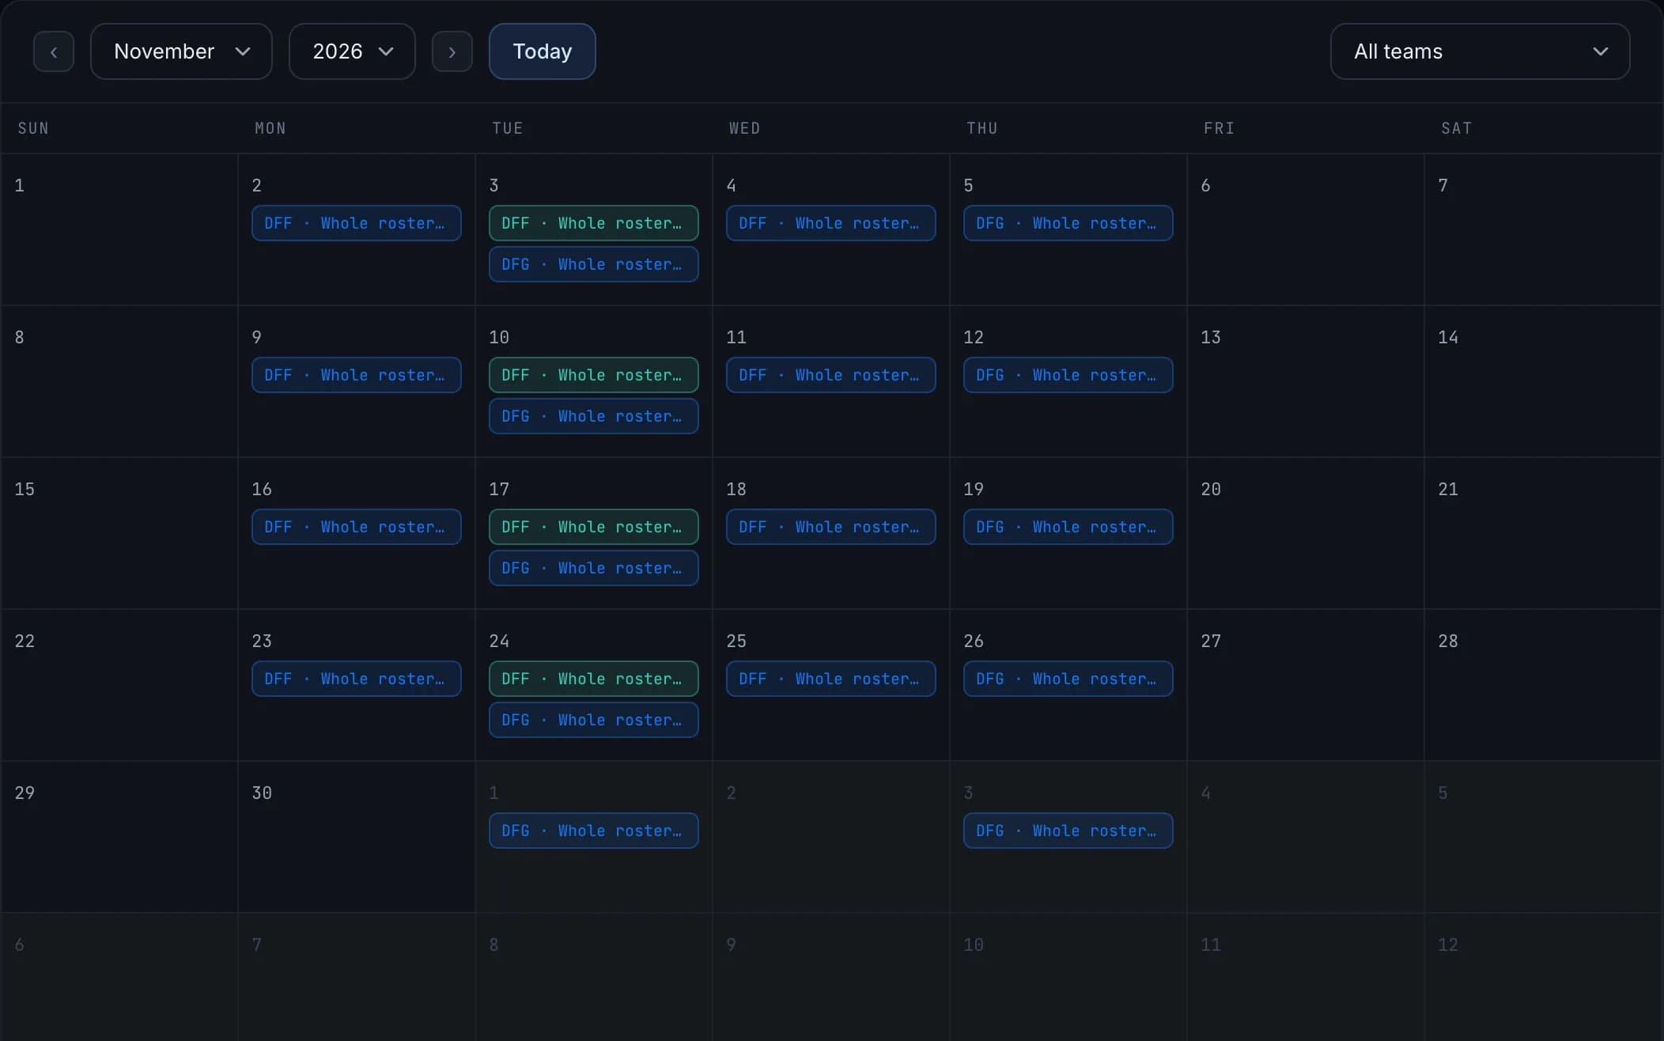Viewport: 1664px width, 1041px height.
Task: Select Saturday November 21 day number
Action: (1448, 489)
